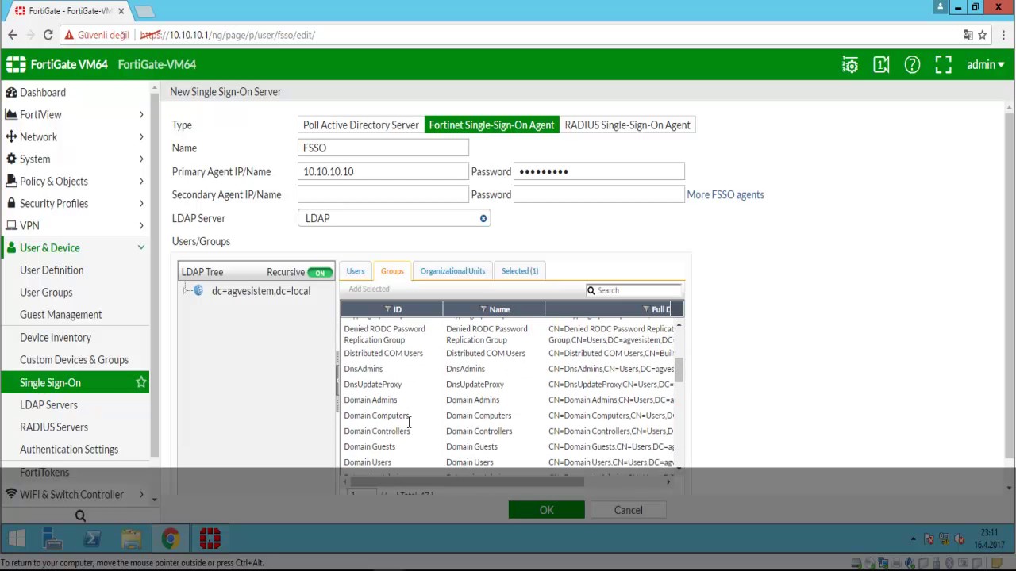Click the groups list vertical scrollbar

(x=679, y=370)
